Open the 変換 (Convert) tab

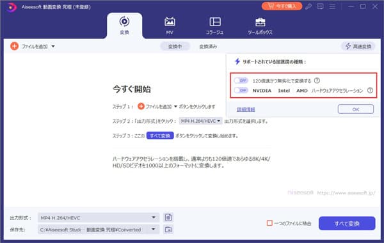click(124, 26)
